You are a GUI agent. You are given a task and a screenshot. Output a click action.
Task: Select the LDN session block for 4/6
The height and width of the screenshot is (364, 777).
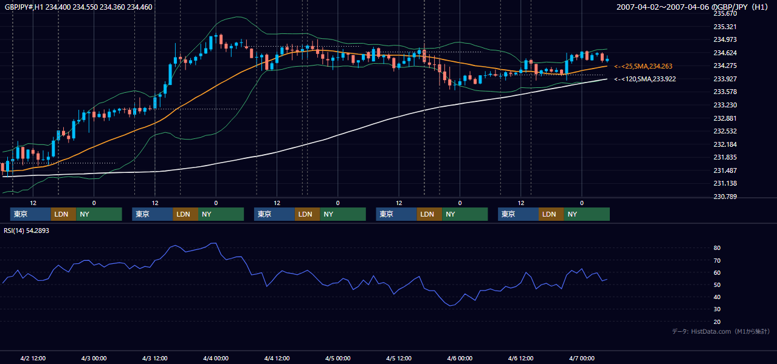click(551, 214)
